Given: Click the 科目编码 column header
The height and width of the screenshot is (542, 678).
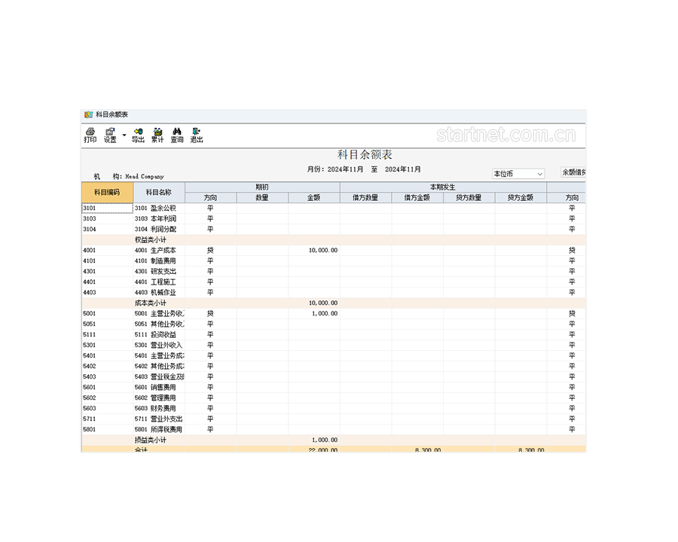Looking at the screenshot, I should tap(107, 192).
